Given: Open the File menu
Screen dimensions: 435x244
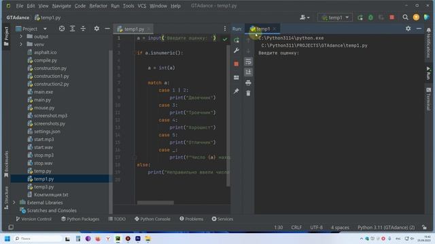Looking at the screenshot, I should (20, 6).
